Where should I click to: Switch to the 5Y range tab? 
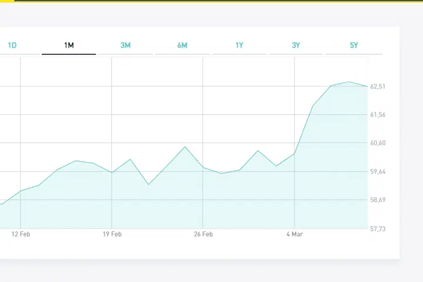coord(354,45)
